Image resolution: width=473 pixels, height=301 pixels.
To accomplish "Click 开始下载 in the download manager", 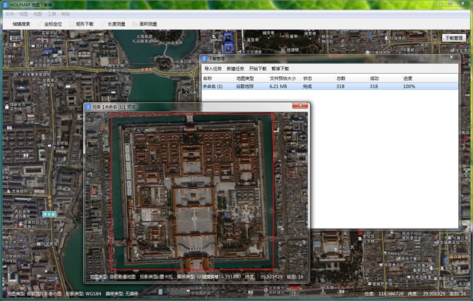I will point(258,68).
